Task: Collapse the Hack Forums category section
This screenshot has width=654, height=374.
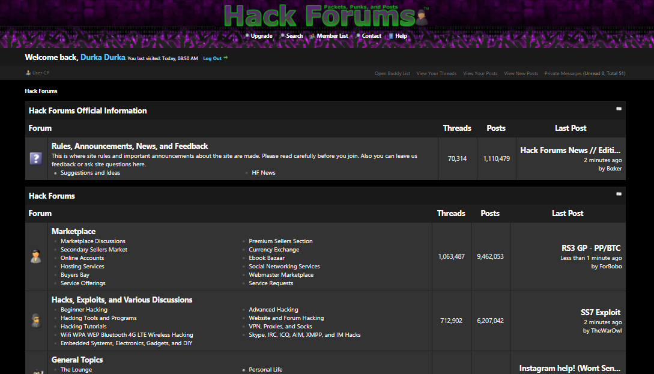Action: click(x=619, y=194)
